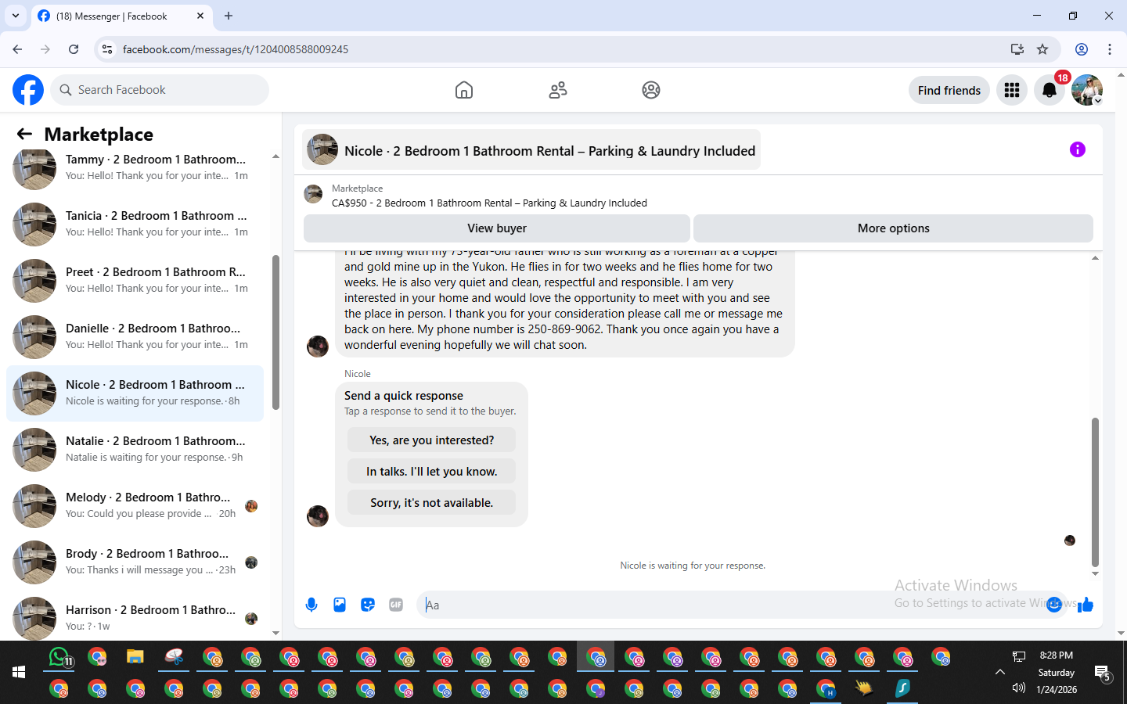Image resolution: width=1127 pixels, height=704 pixels.
Task: Send a thumbs-up like
Action: (x=1086, y=605)
